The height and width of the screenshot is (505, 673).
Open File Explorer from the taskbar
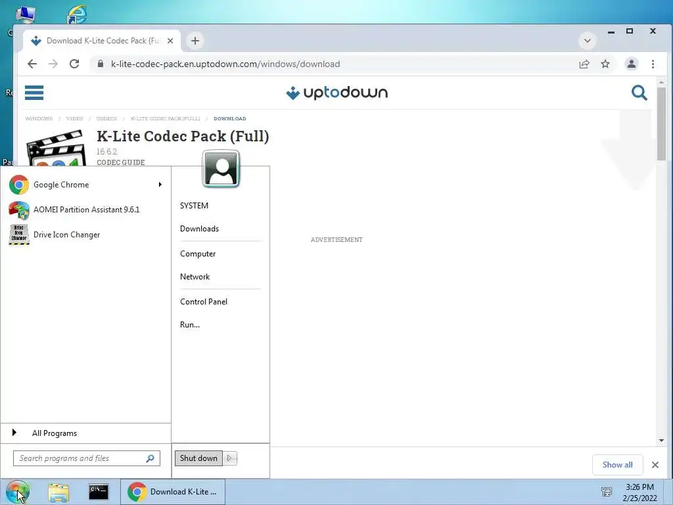tap(58, 492)
